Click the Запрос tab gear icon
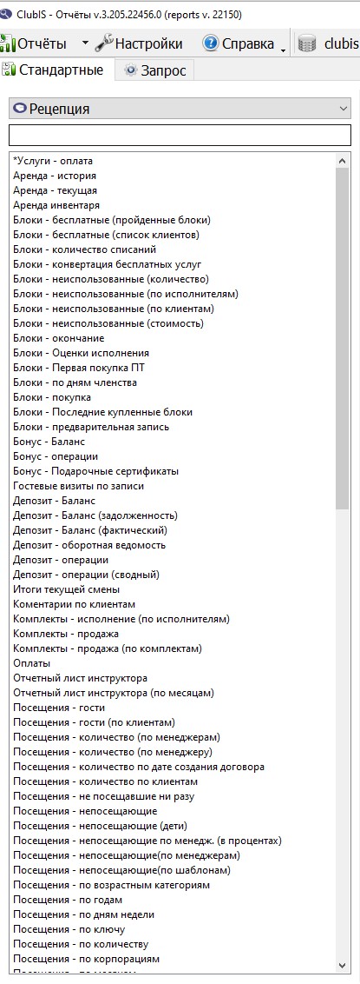Viewport: 360px width, 984px height. click(130, 70)
